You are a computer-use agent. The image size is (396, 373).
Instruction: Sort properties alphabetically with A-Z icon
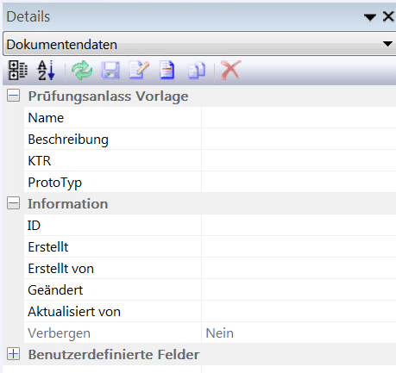tap(47, 70)
